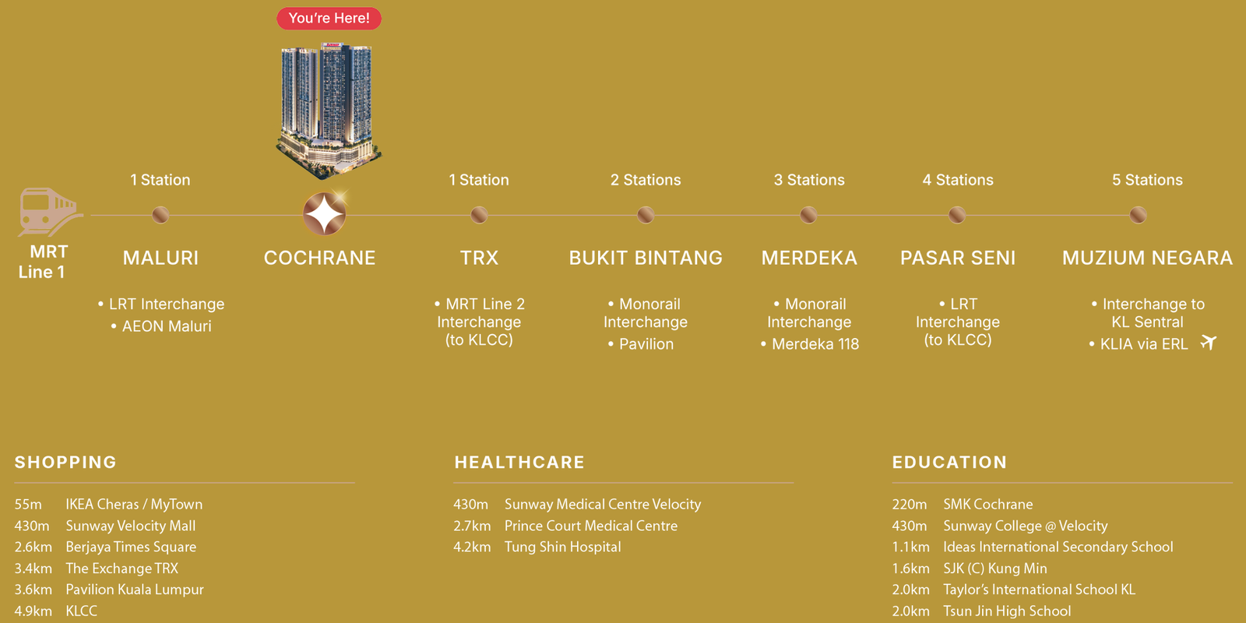The image size is (1246, 623).
Task: Click MRT Line 2 Interchange under TRX
Action: [479, 322]
